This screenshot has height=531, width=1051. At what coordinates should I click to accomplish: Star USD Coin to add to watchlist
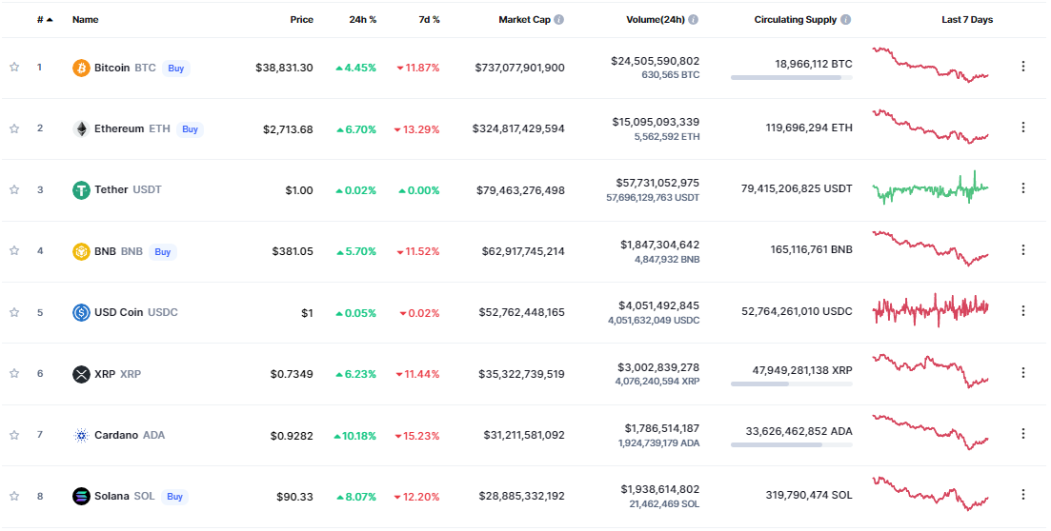tap(14, 312)
